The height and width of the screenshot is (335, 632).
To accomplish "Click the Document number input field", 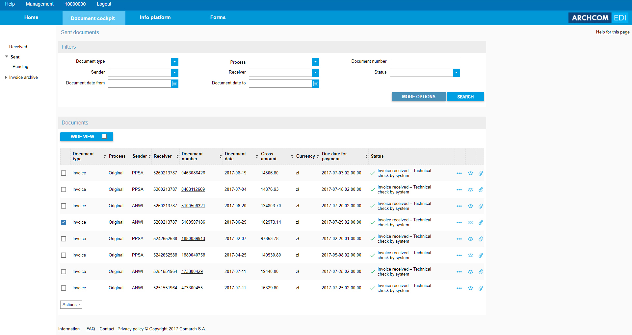I will tap(425, 62).
